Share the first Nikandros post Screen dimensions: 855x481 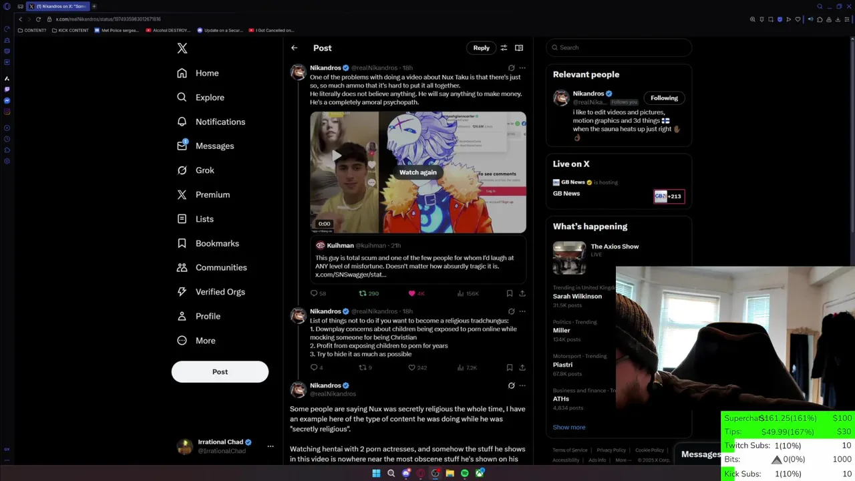pyautogui.click(x=522, y=293)
